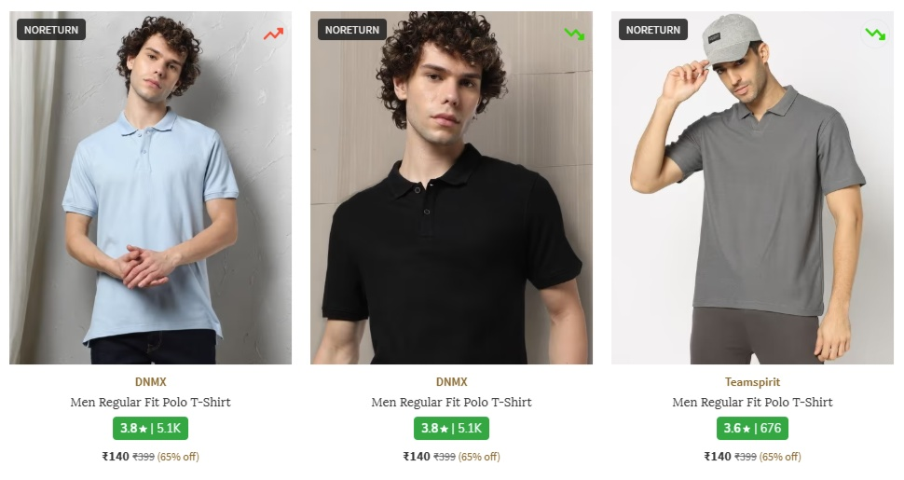Open the Teamspirit Men Regular Fit Polo title
The height and width of the screenshot is (480, 904).
[752, 403]
